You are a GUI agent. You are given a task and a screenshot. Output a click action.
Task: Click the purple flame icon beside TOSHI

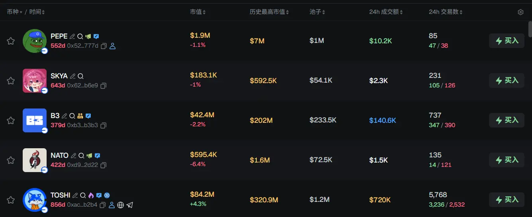pyautogui.click(x=91, y=195)
